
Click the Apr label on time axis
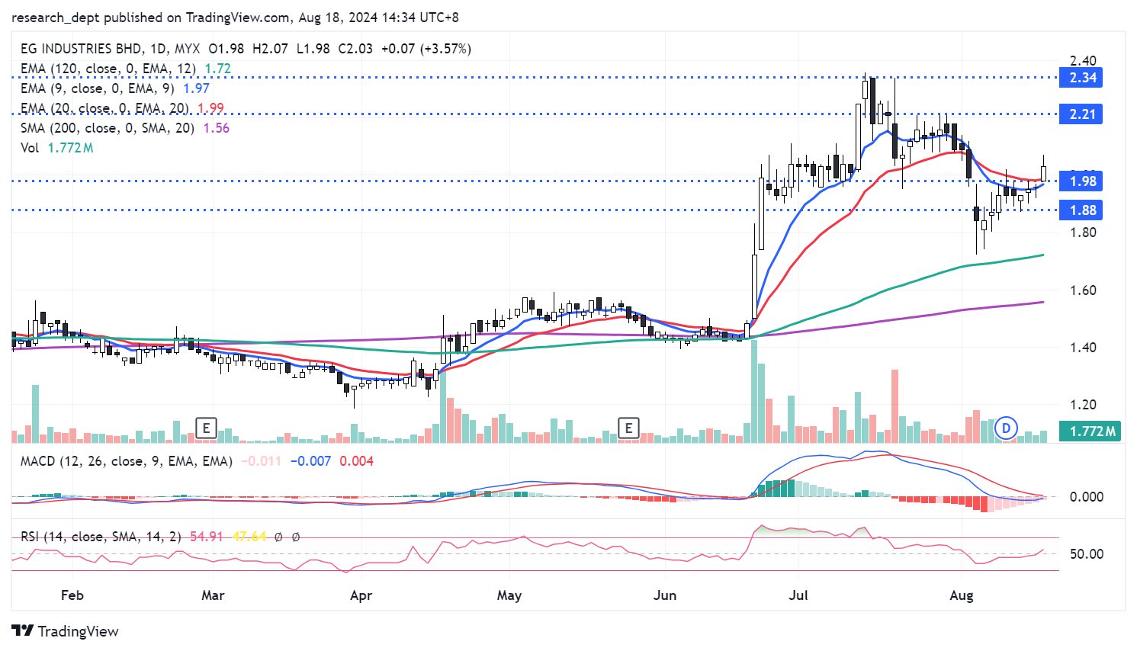tap(361, 595)
